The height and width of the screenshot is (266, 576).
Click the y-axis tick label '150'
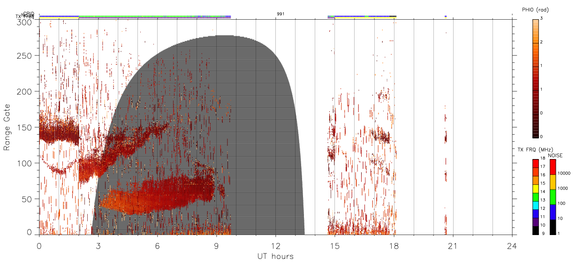click(x=26, y=127)
